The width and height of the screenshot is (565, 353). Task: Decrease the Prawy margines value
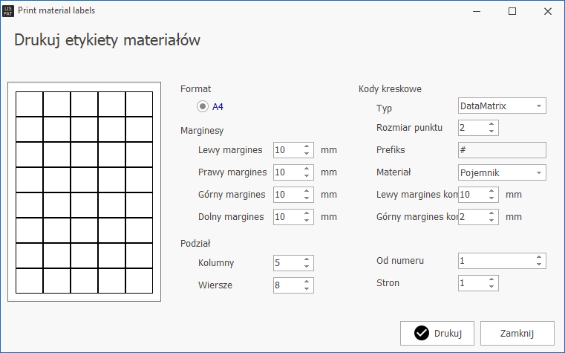(x=307, y=176)
